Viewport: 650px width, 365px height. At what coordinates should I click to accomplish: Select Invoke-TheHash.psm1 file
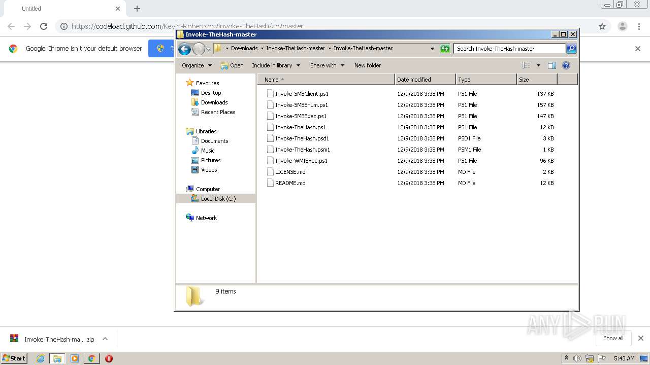302,150
